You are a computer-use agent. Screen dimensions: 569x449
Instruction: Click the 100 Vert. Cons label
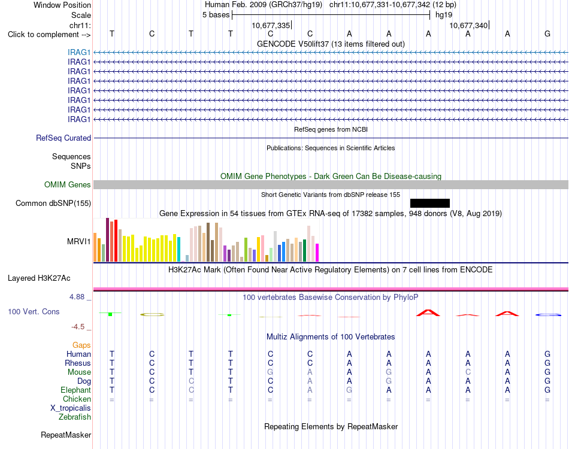(x=34, y=311)
